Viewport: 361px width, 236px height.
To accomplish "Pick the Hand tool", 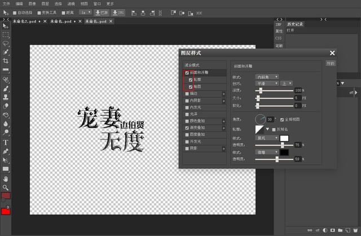I will tap(6, 178).
